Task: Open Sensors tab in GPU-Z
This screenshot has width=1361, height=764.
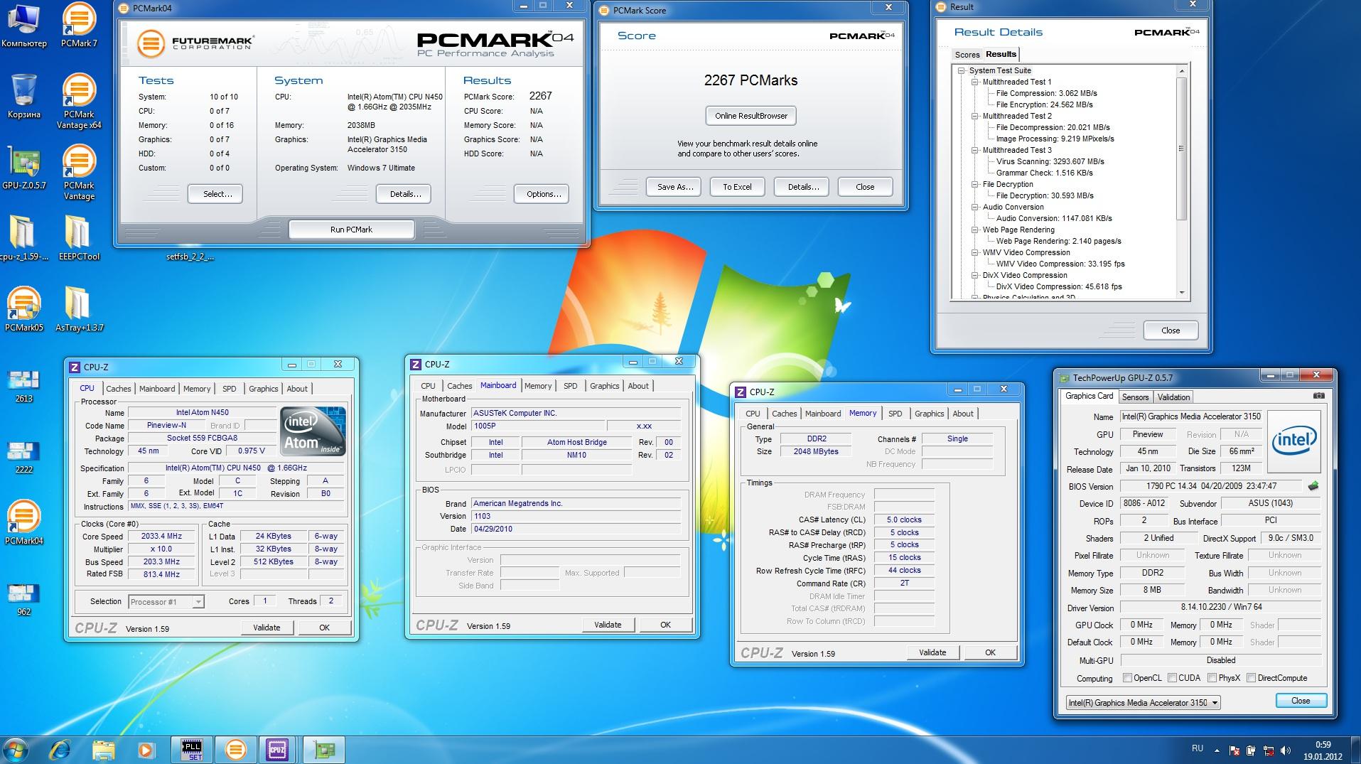Action: tap(1135, 397)
